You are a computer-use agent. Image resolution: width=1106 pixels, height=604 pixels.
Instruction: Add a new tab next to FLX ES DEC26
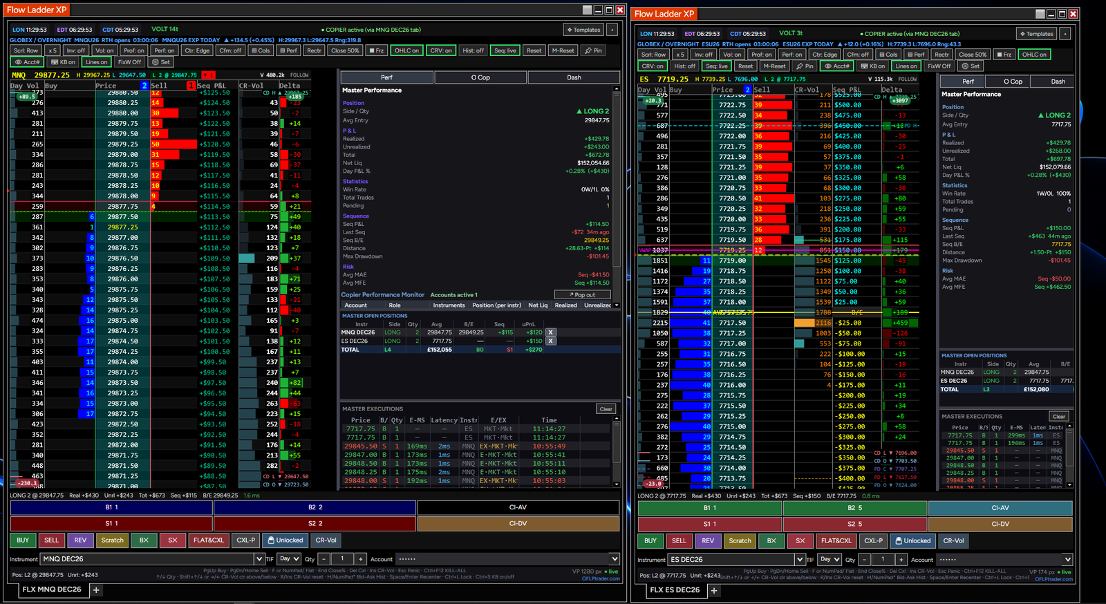click(714, 590)
